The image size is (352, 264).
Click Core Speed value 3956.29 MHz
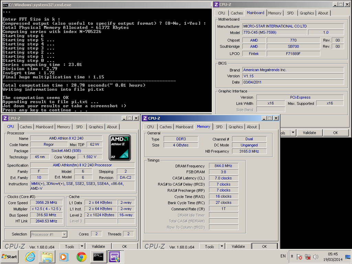coord(46,202)
